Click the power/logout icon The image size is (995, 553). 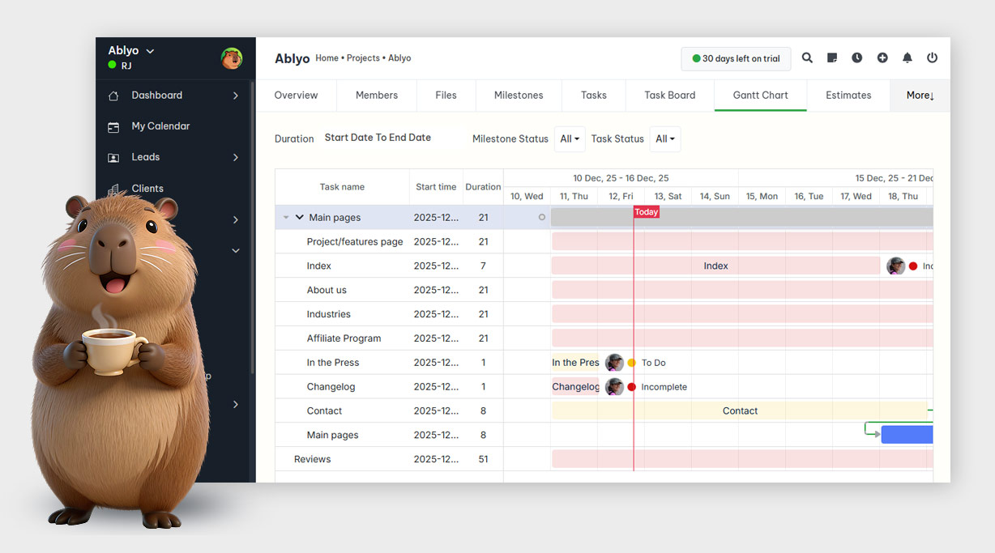[932, 57]
